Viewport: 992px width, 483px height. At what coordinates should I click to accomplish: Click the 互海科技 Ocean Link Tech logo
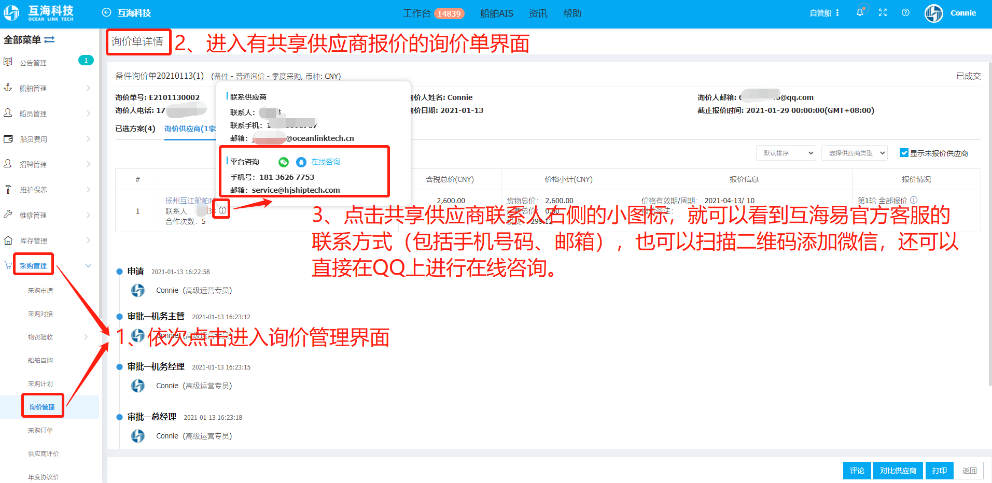click(39, 13)
